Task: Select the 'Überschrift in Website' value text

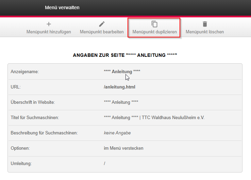Action: pyautogui.click(x=121, y=102)
